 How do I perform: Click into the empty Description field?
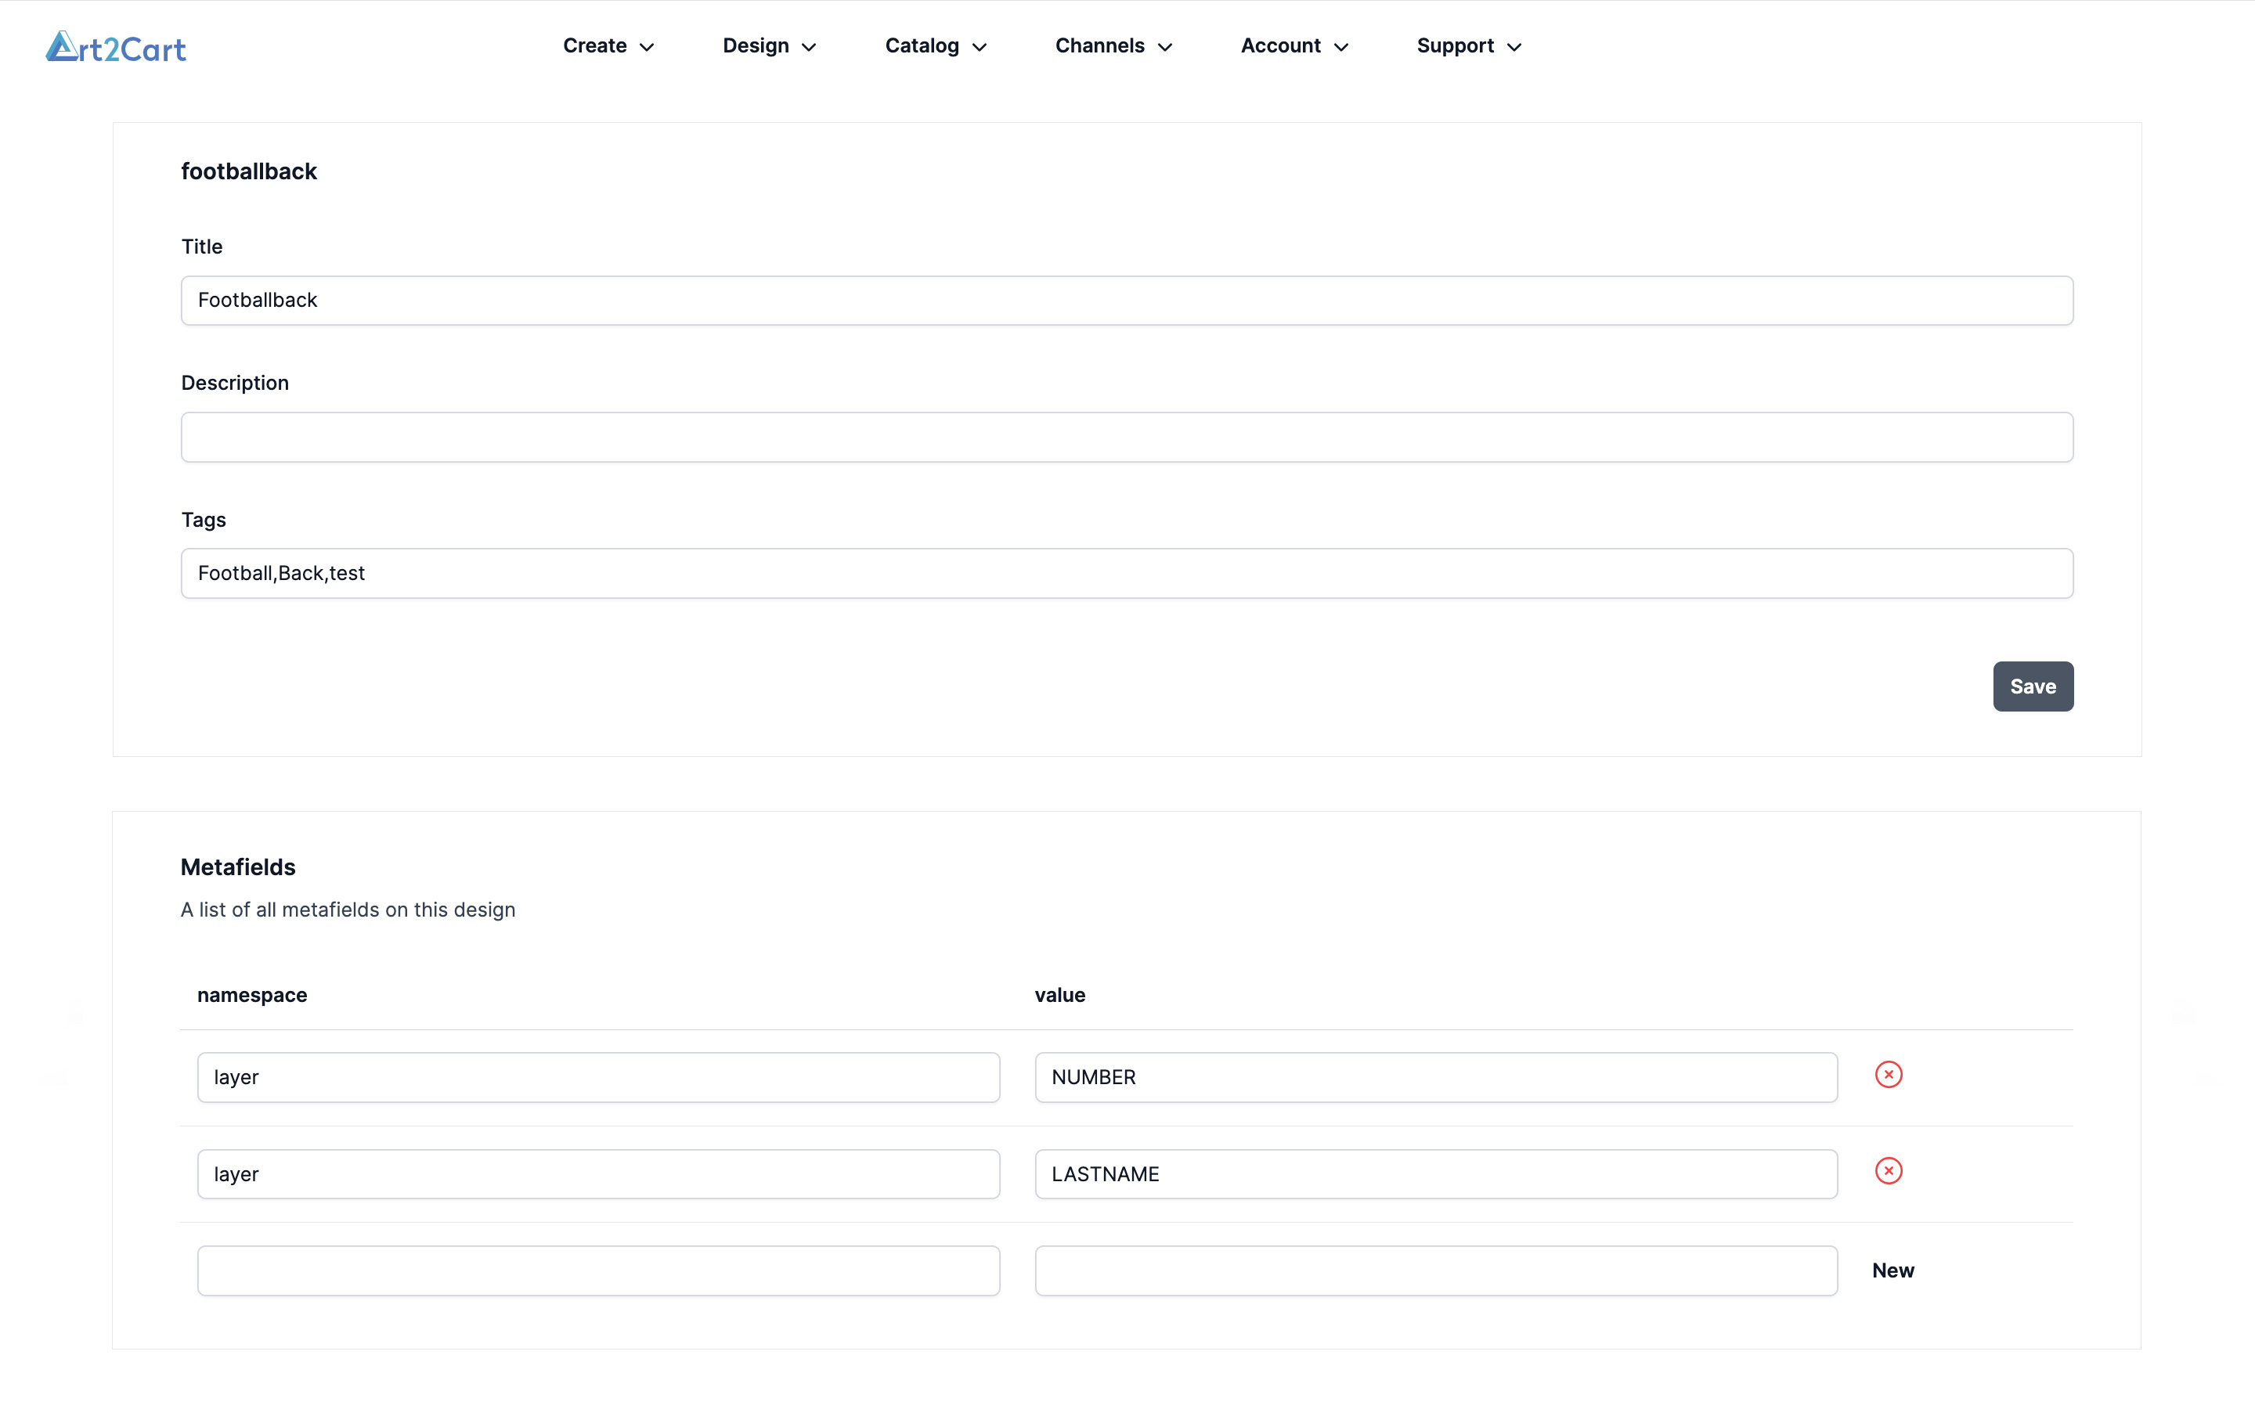click(1127, 437)
